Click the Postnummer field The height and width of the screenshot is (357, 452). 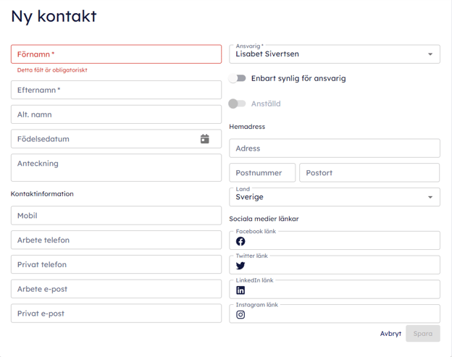[x=262, y=173]
